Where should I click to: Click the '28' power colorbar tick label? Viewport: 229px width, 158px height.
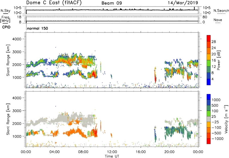tap(214, 42)
